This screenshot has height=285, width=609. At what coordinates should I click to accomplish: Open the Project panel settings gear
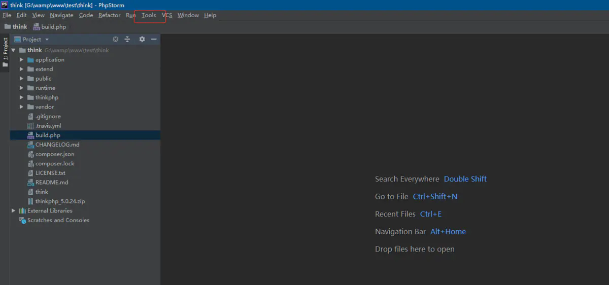(x=142, y=39)
